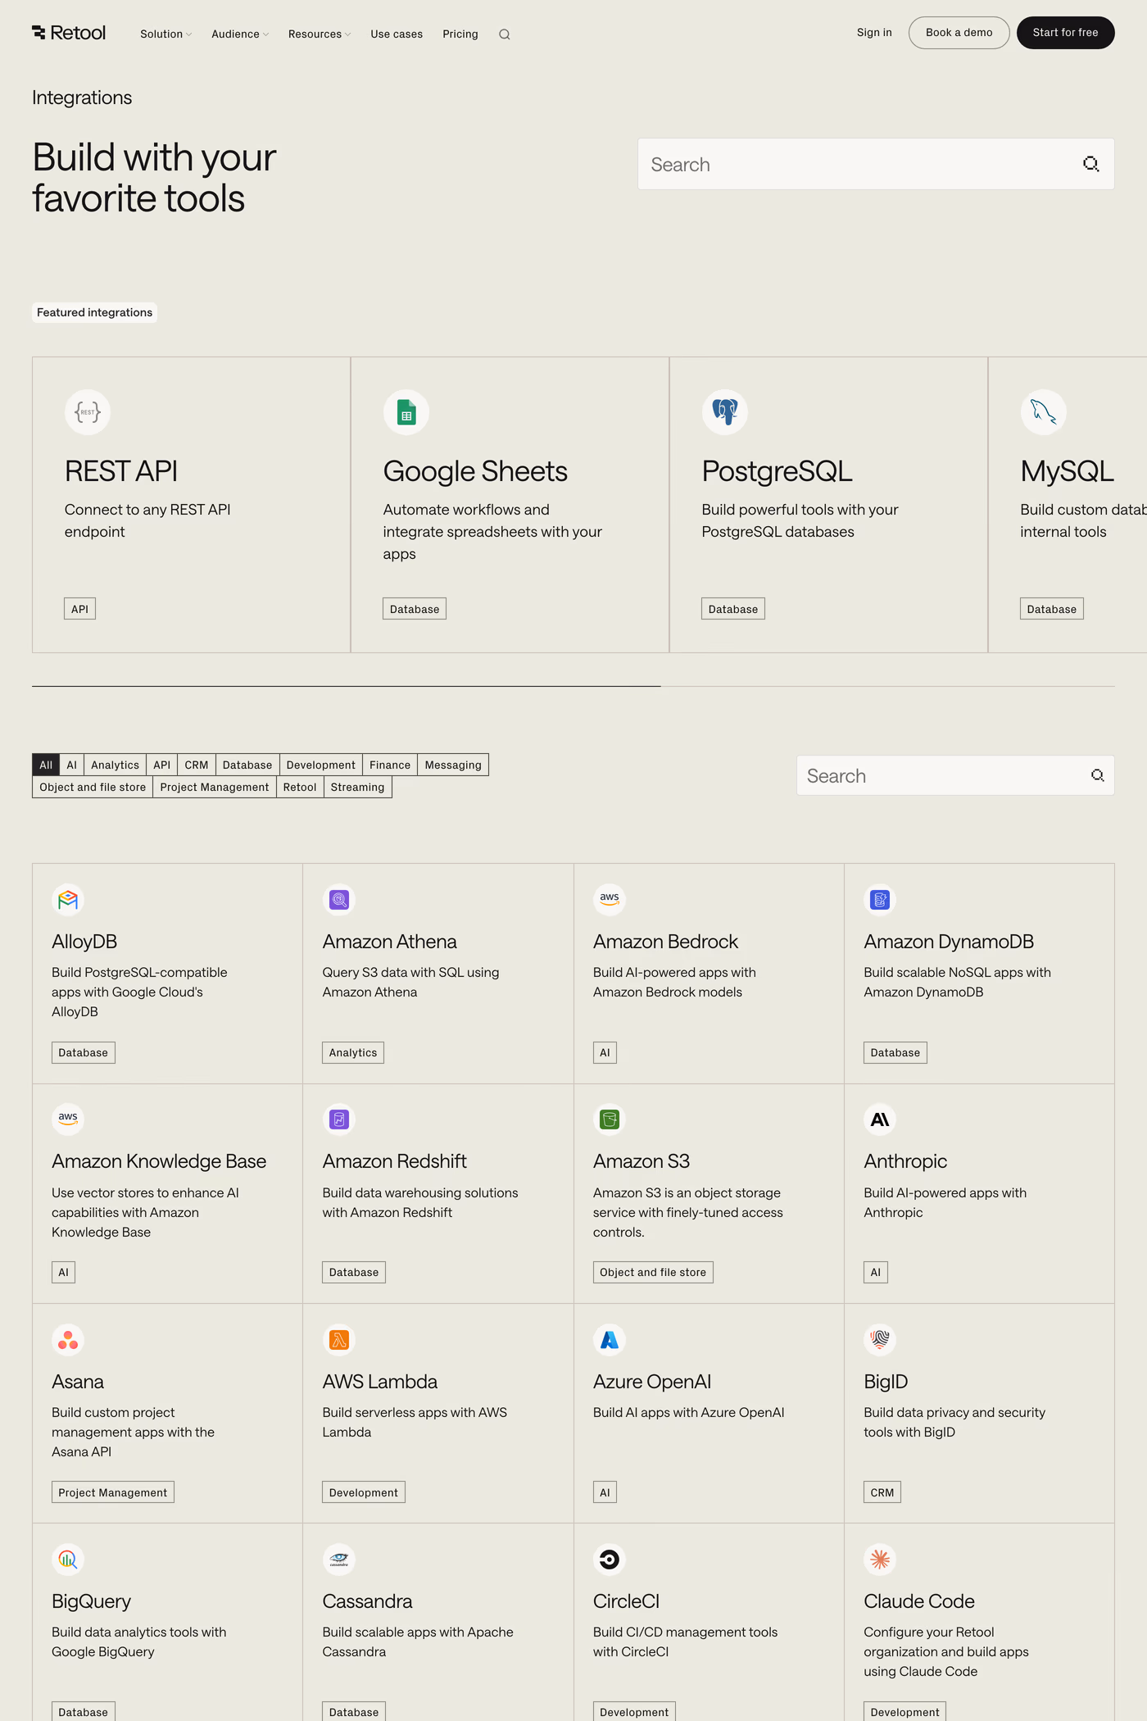This screenshot has width=1147, height=1721.
Task: Select the Object and file store filter
Action: pos(93,787)
